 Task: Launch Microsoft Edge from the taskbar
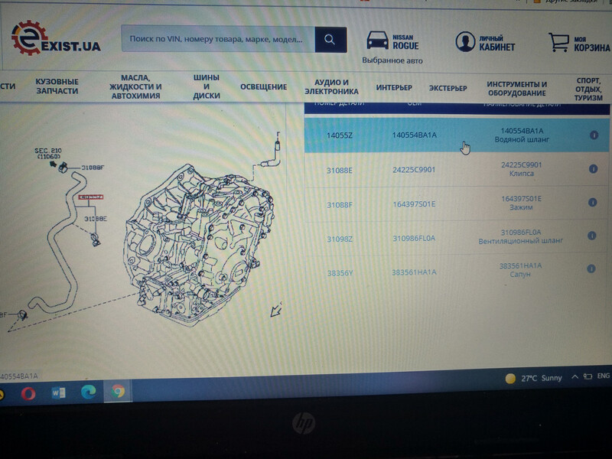pos(88,392)
